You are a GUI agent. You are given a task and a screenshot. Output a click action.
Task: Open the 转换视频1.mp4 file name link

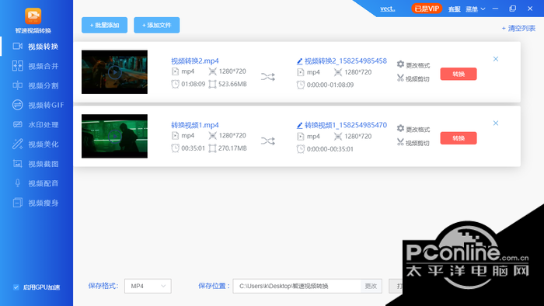pos(195,125)
